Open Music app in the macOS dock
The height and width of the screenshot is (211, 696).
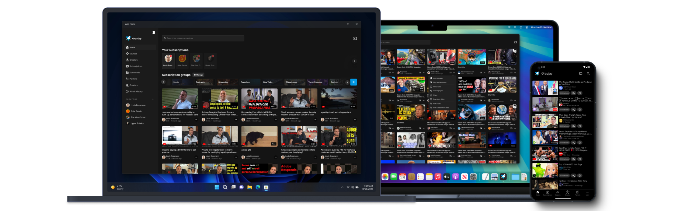point(438,177)
